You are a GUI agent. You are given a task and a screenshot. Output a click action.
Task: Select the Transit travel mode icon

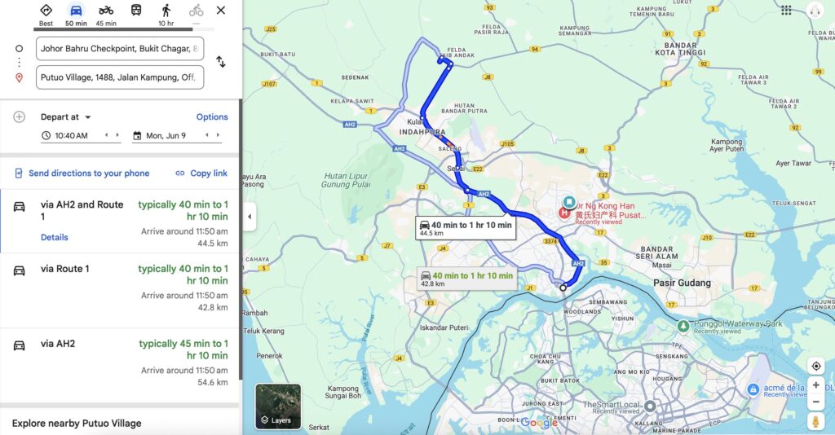(x=136, y=11)
